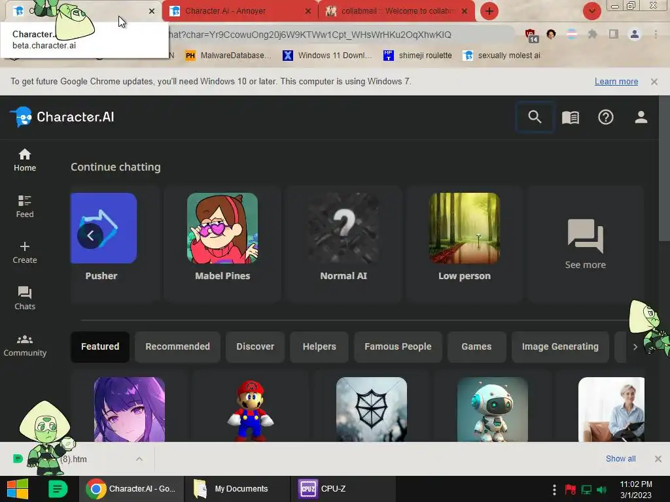The width and height of the screenshot is (670, 502).
Task: Open the featured purple-haired anime character
Action: pyautogui.click(x=130, y=409)
